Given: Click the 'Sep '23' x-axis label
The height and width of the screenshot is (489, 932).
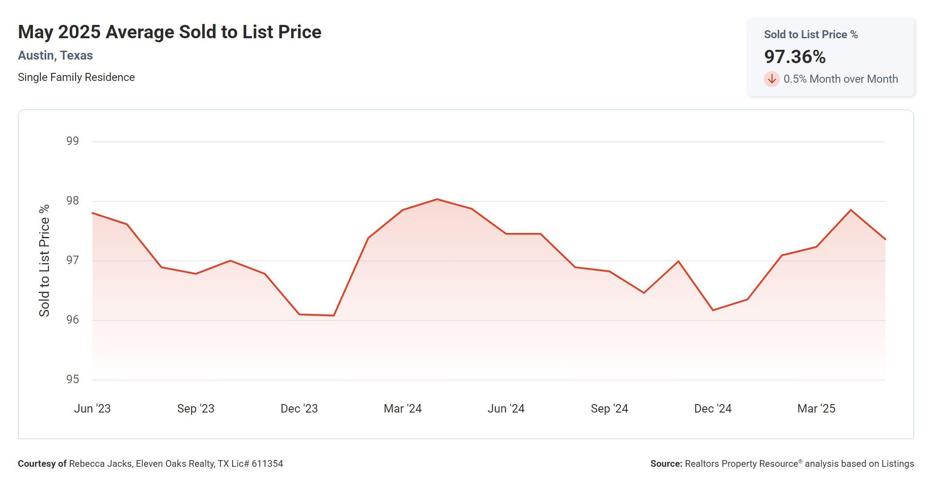Looking at the screenshot, I should coord(196,409).
